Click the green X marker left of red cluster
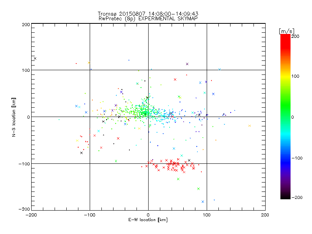This screenshot has height=234, width=312. pyautogui.click(x=116, y=161)
